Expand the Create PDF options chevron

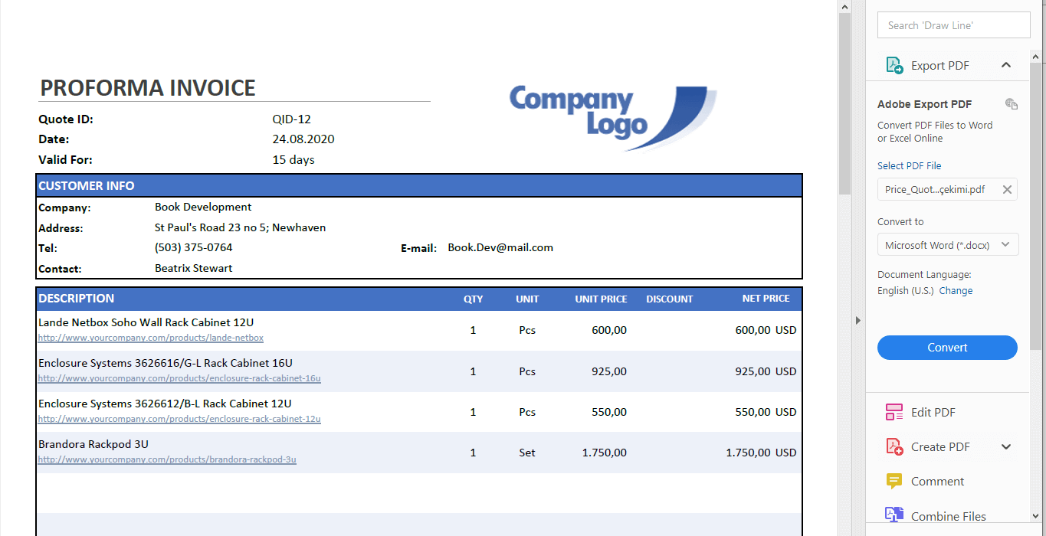click(x=1006, y=446)
